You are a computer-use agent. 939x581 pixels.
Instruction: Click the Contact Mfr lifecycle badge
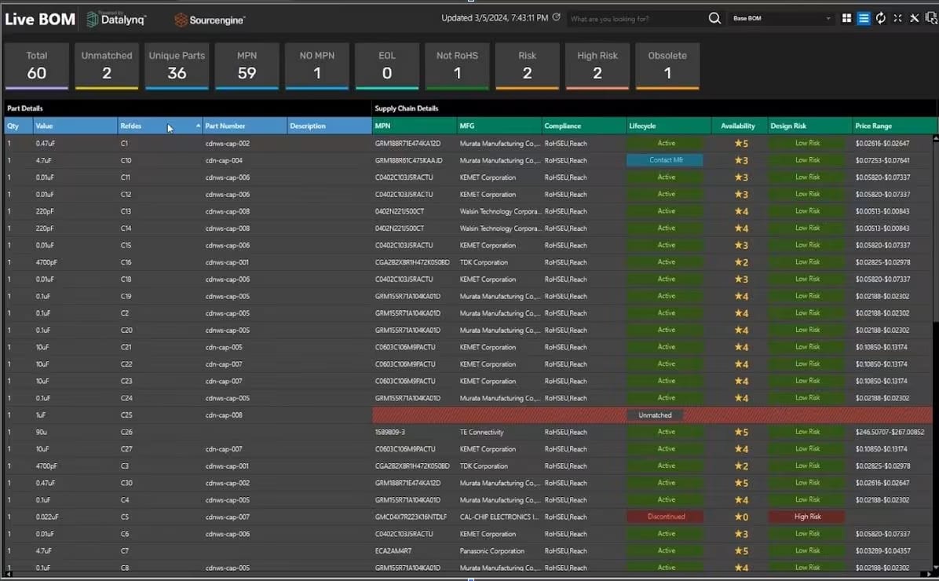click(665, 160)
